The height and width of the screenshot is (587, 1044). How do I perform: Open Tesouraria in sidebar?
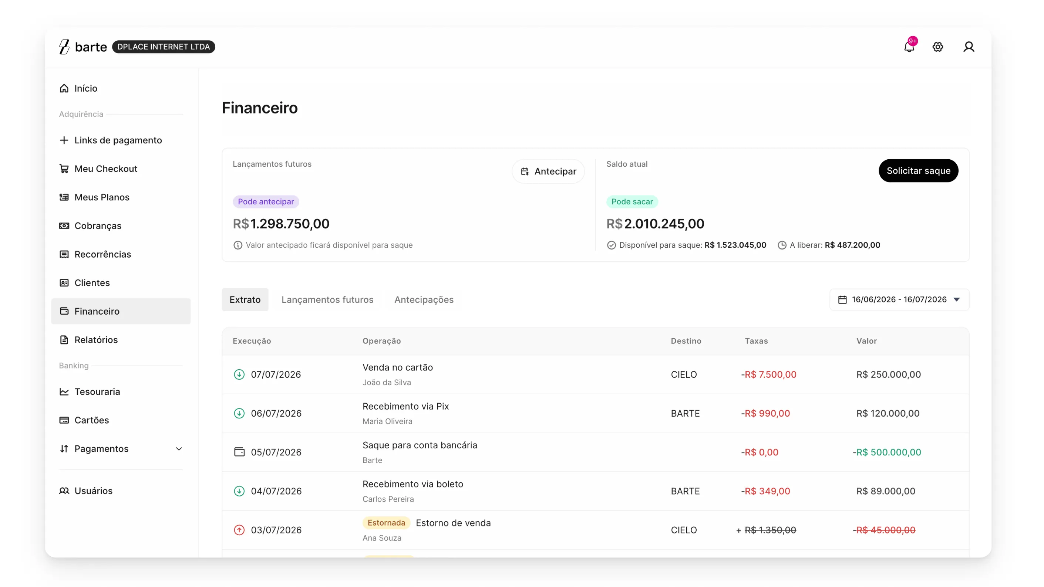(121, 391)
